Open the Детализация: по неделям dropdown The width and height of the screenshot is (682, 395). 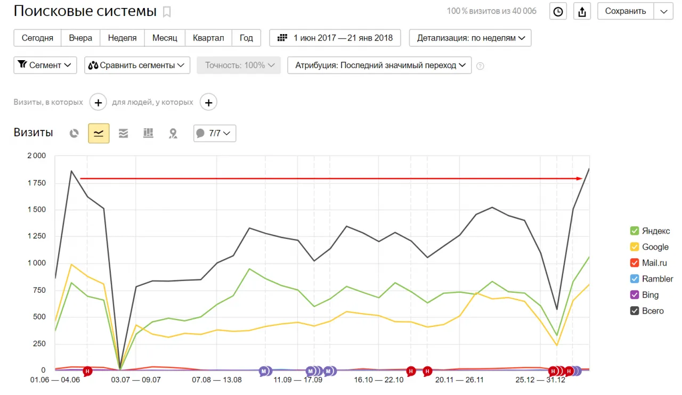coord(470,38)
